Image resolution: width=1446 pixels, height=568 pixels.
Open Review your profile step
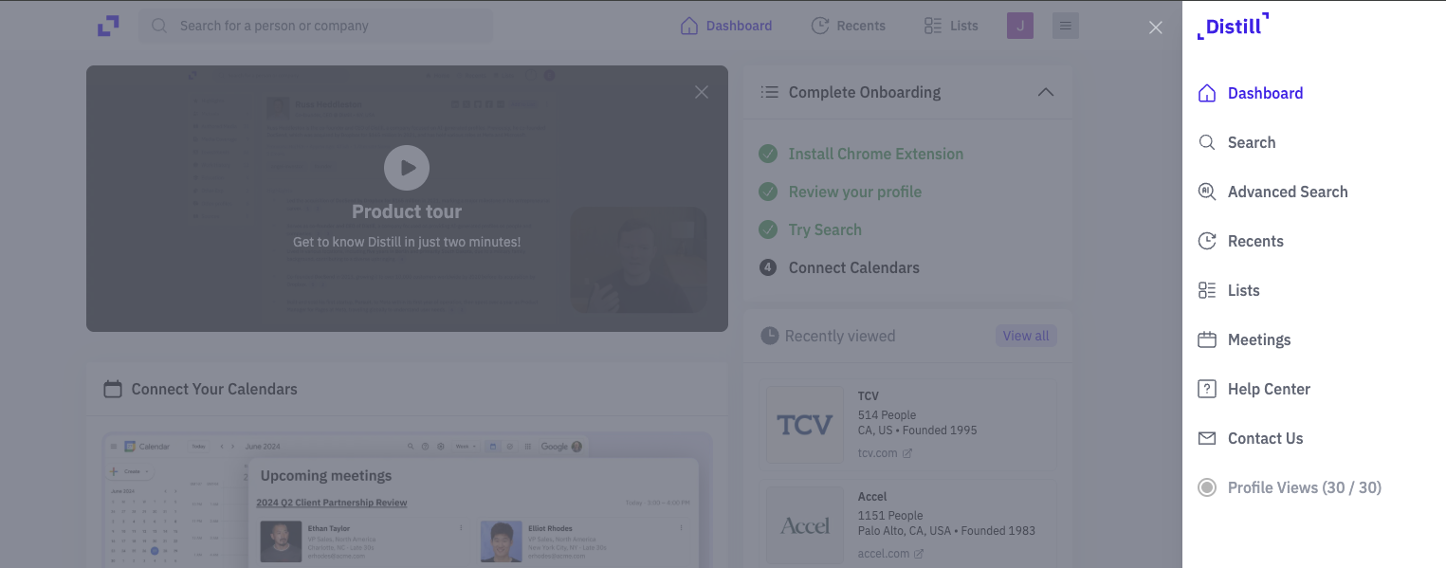click(x=855, y=192)
